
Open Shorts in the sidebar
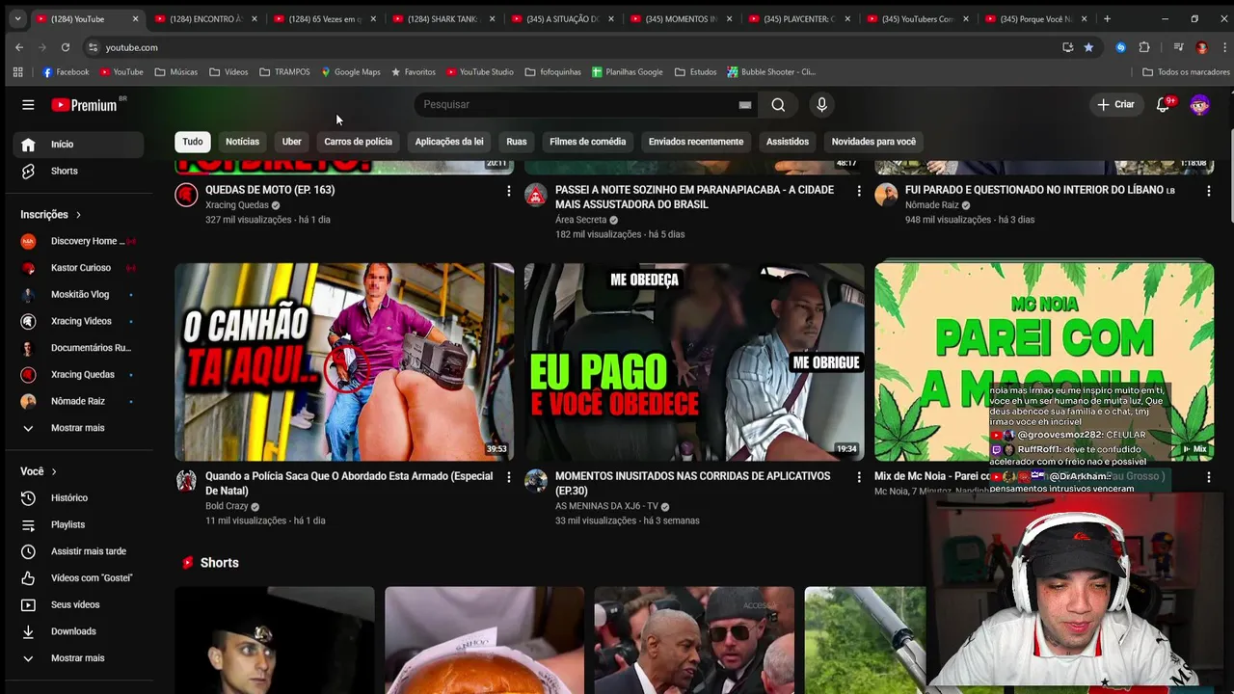[x=78, y=171]
